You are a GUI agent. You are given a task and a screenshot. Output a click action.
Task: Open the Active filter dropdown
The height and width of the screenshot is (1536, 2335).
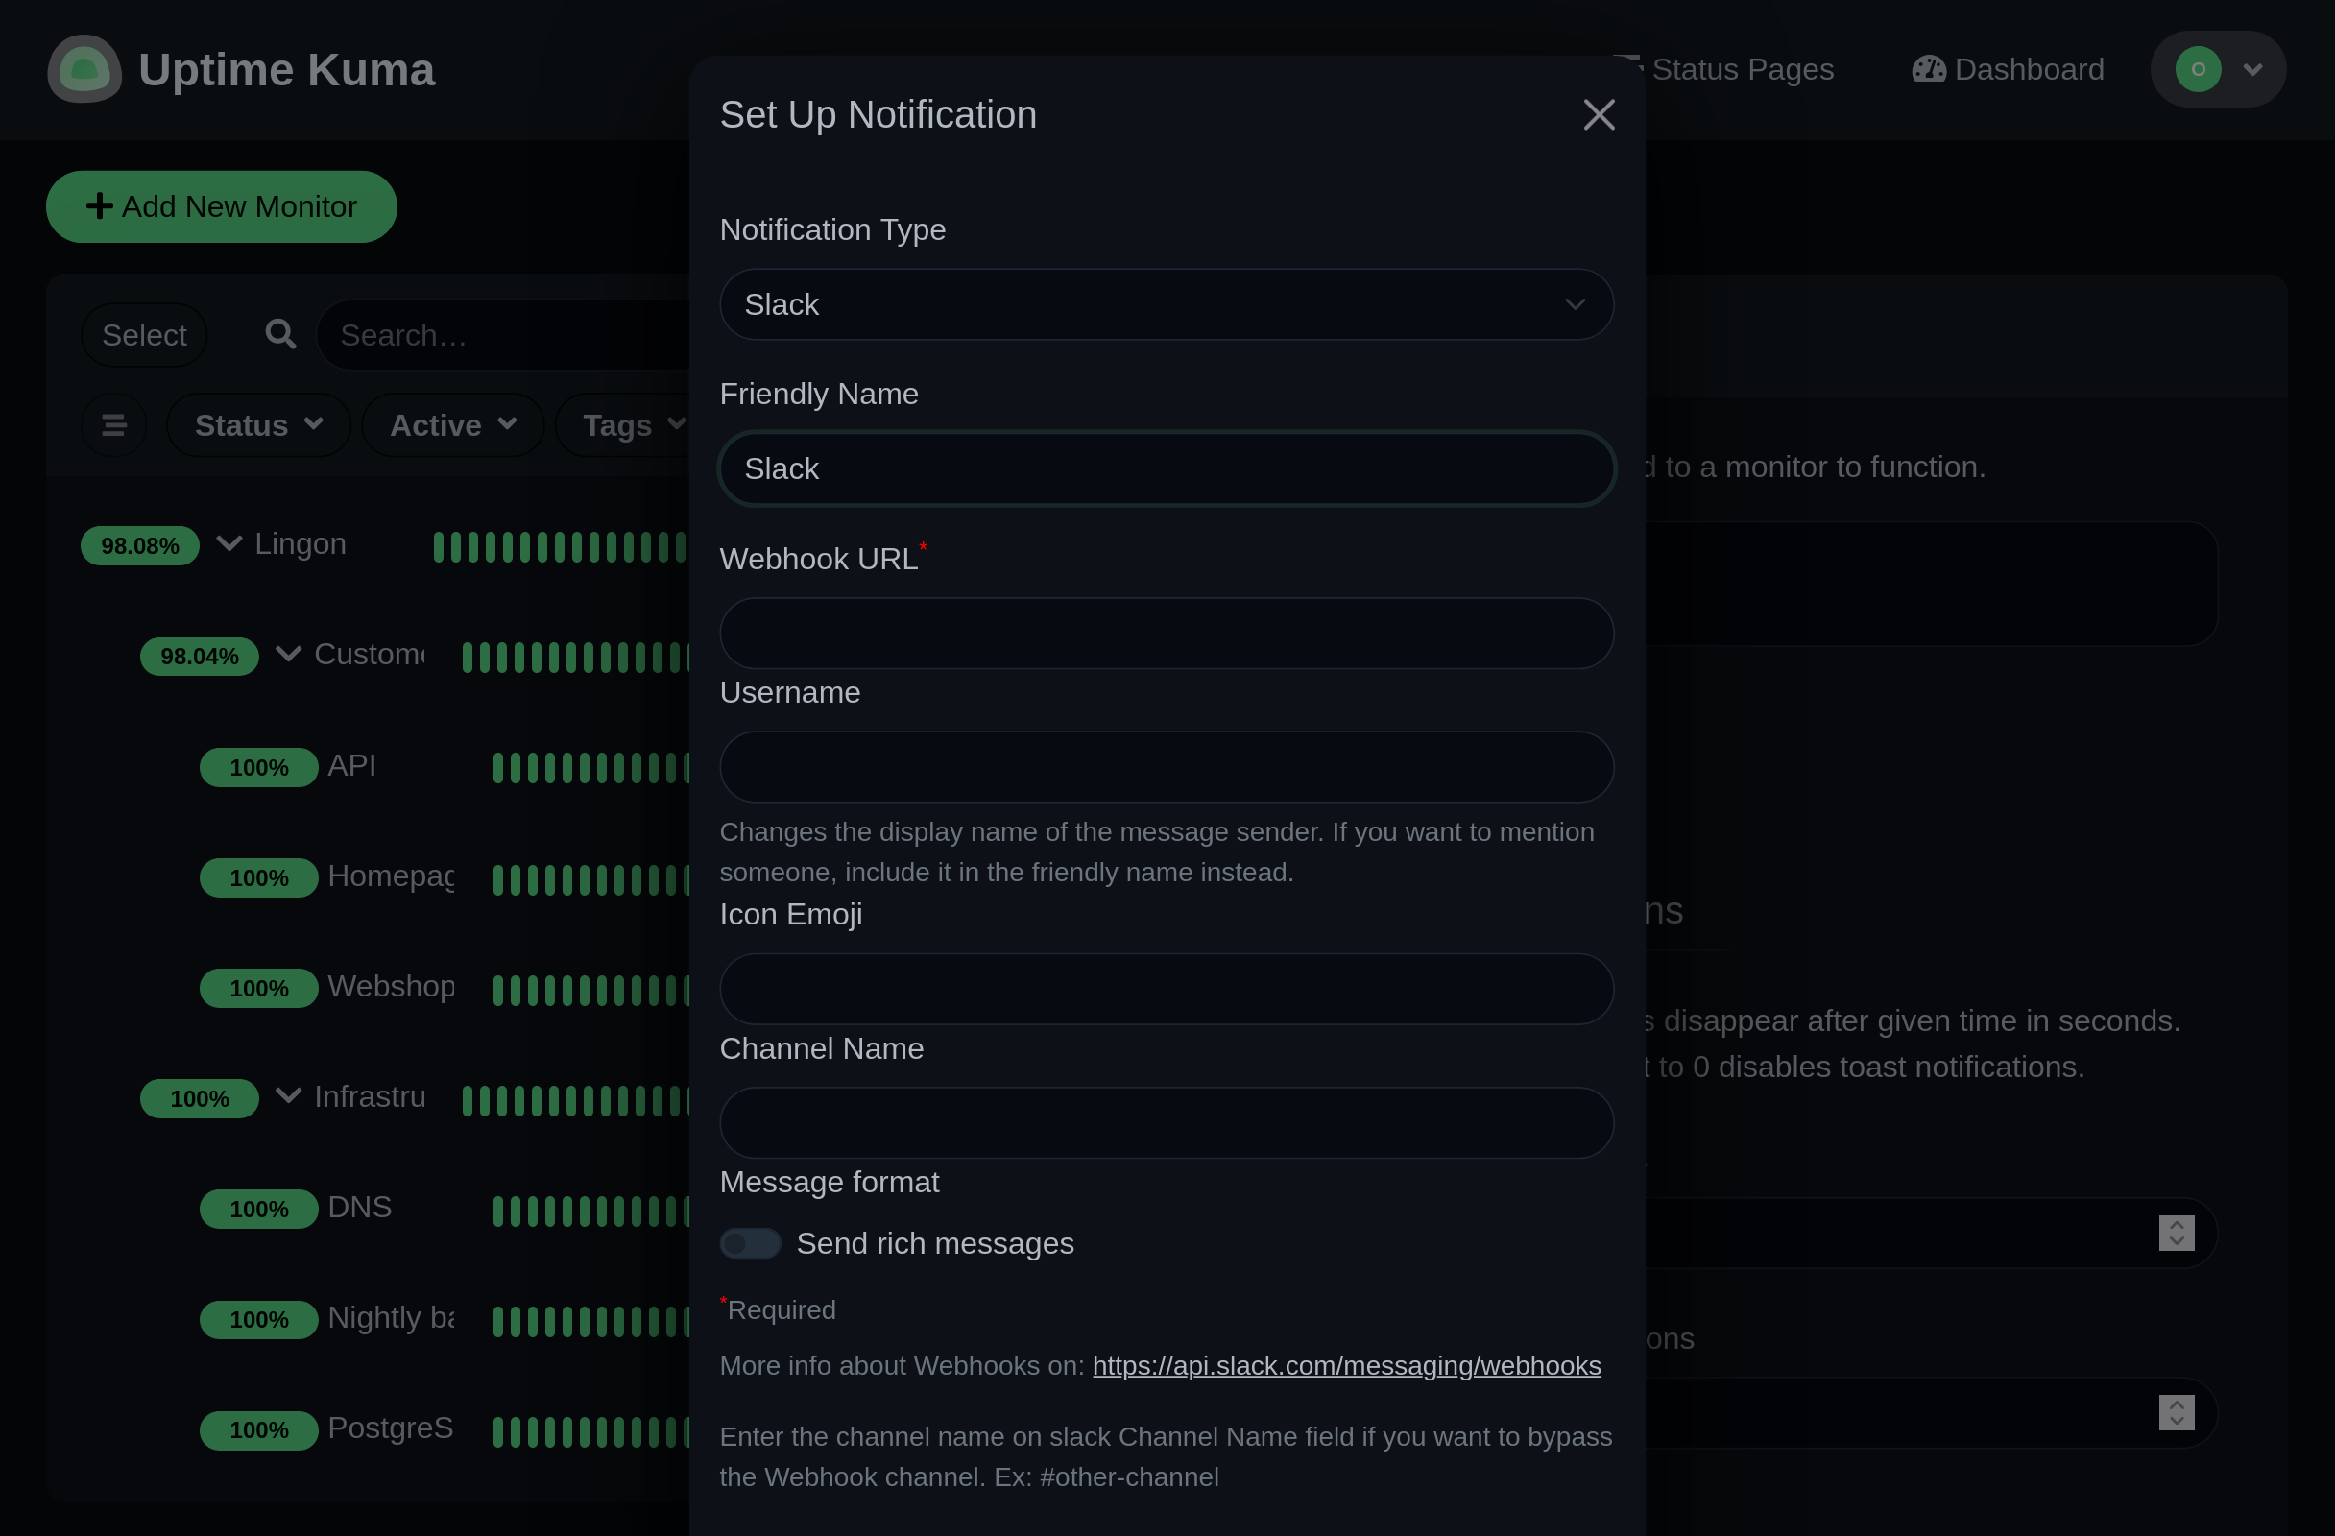click(x=452, y=425)
